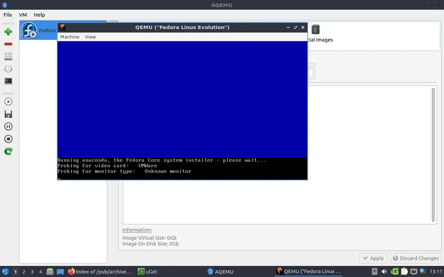Click the Special Images chip icon
Screen dimensions: 444x277
tap(315, 29)
